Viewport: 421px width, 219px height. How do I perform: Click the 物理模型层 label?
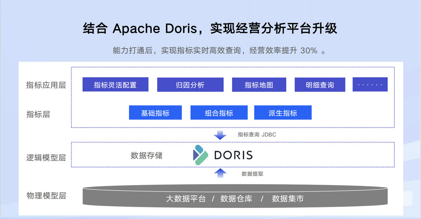pos(46,196)
